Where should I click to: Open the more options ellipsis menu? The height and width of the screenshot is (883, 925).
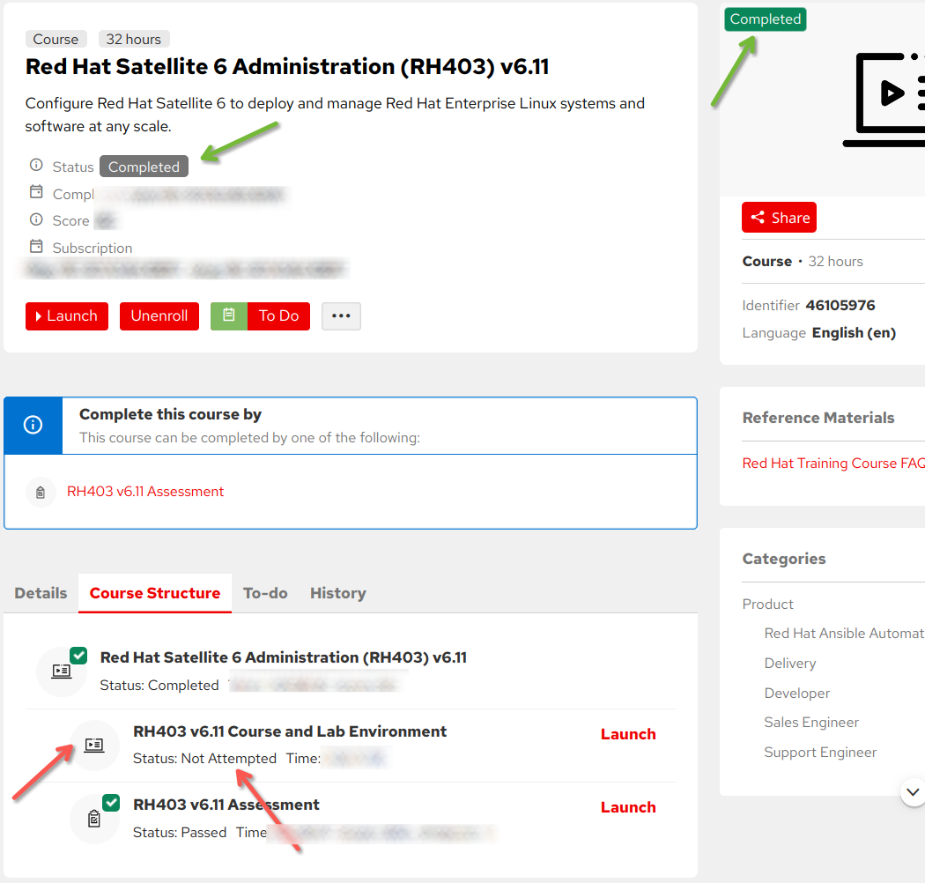342,315
